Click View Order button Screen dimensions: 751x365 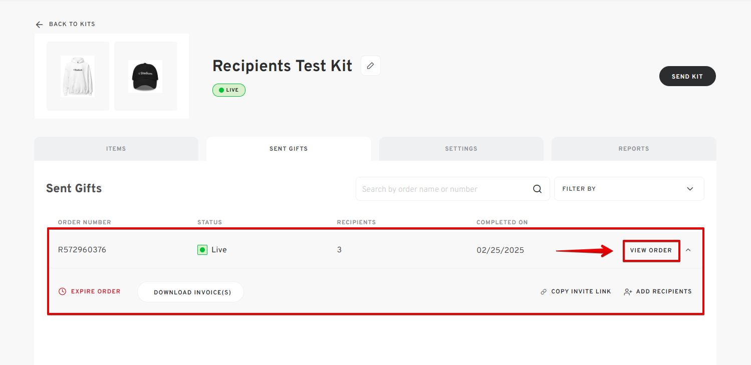click(x=651, y=250)
